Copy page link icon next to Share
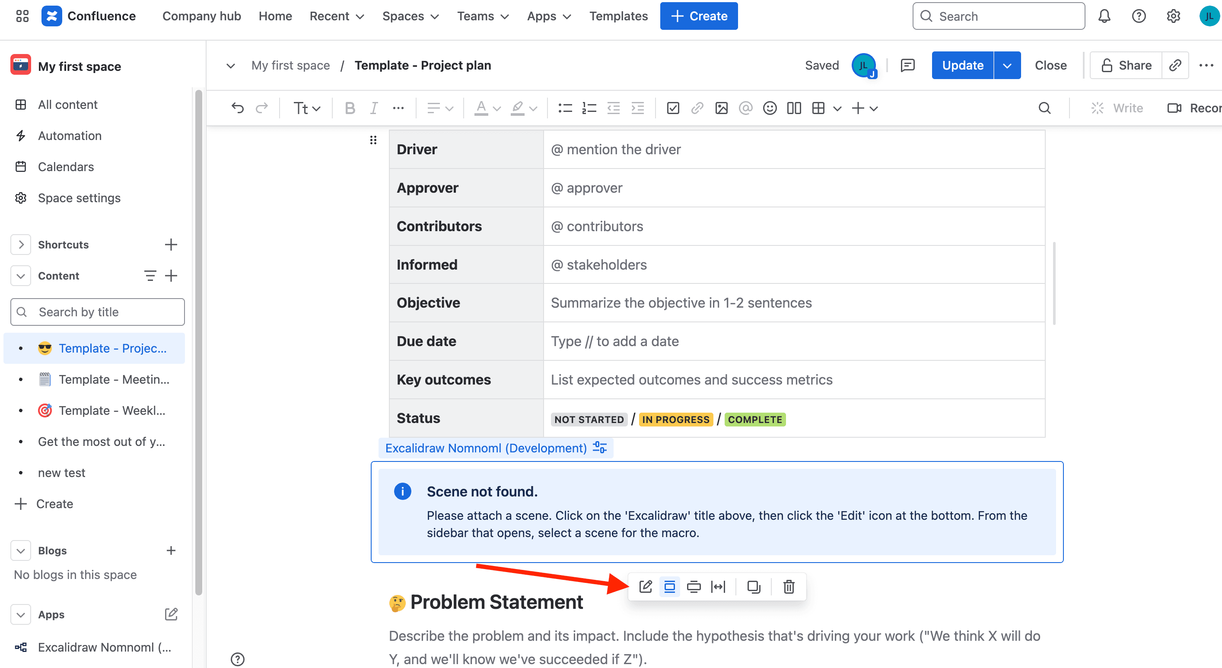Viewport: 1222px width, 668px height. point(1175,66)
